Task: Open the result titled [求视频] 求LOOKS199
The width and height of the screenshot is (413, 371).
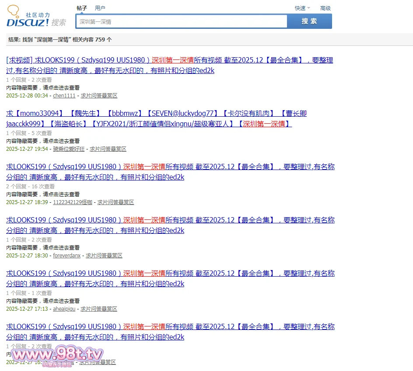Action: pyautogui.click(x=170, y=60)
